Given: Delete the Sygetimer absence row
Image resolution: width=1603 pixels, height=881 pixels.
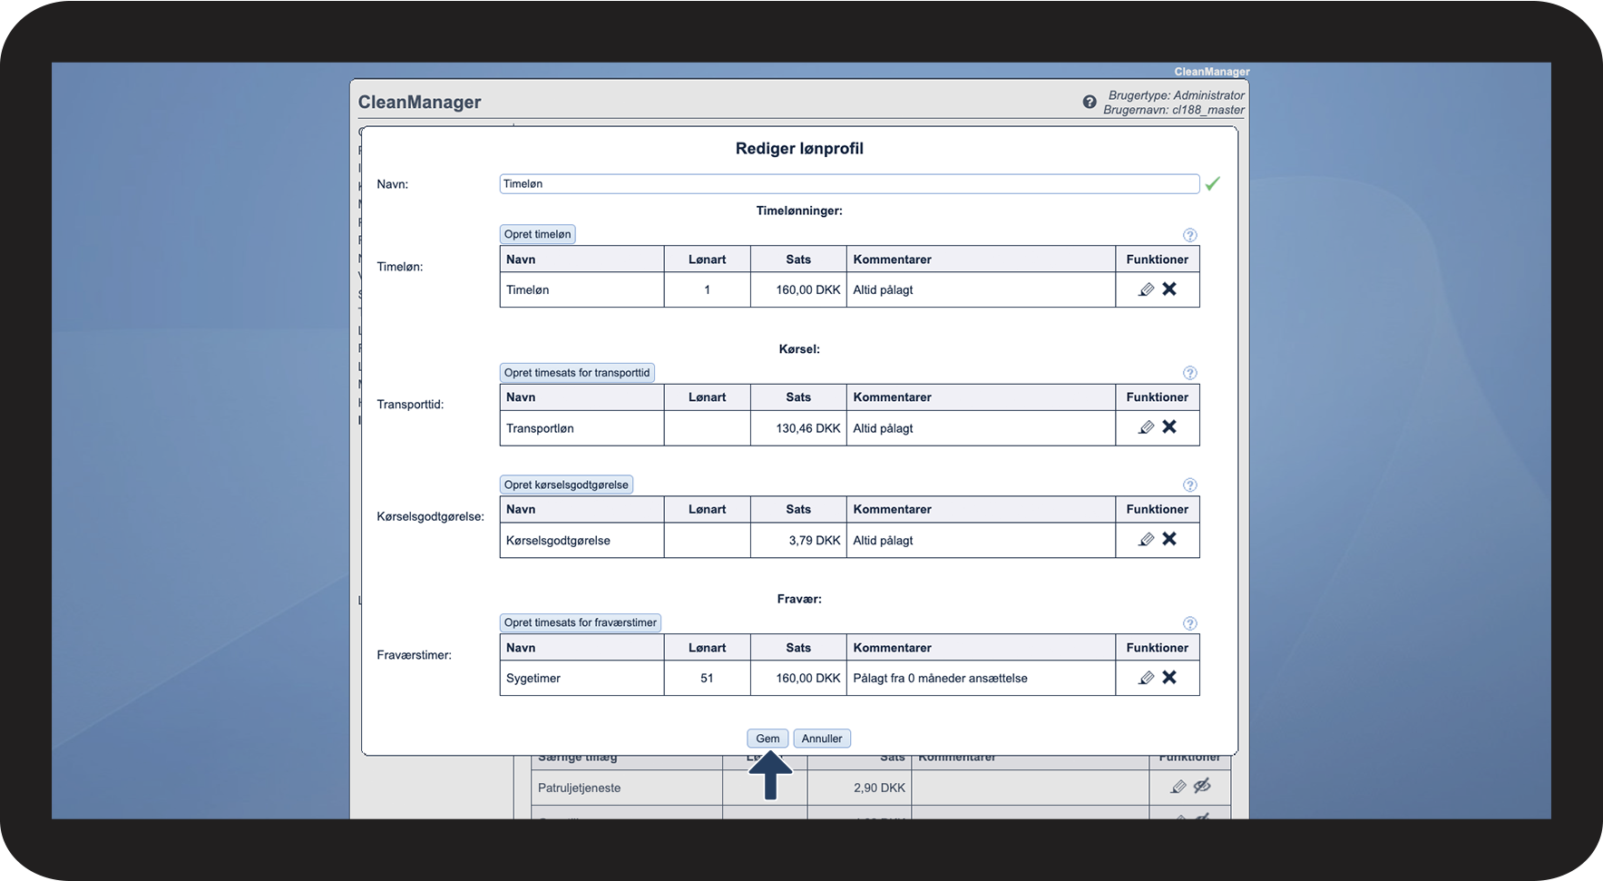Looking at the screenshot, I should 1169,677.
